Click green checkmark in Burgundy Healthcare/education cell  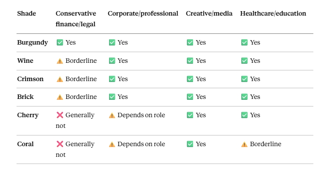(244, 42)
